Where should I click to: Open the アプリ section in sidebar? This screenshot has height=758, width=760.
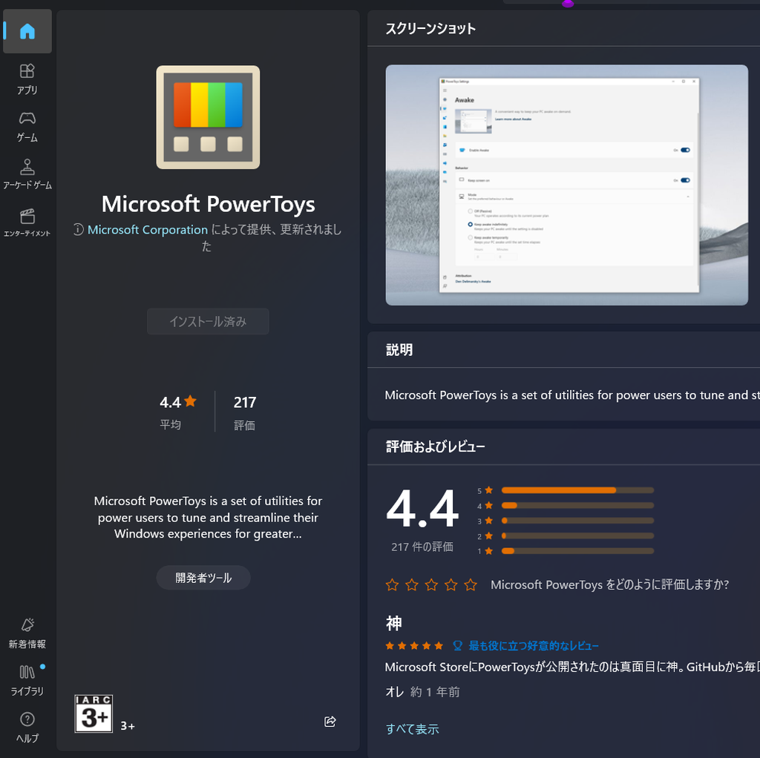tap(27, 79)
